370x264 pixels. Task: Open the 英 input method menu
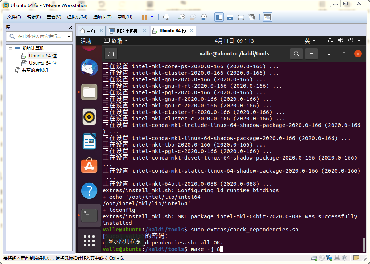(310, 41)
